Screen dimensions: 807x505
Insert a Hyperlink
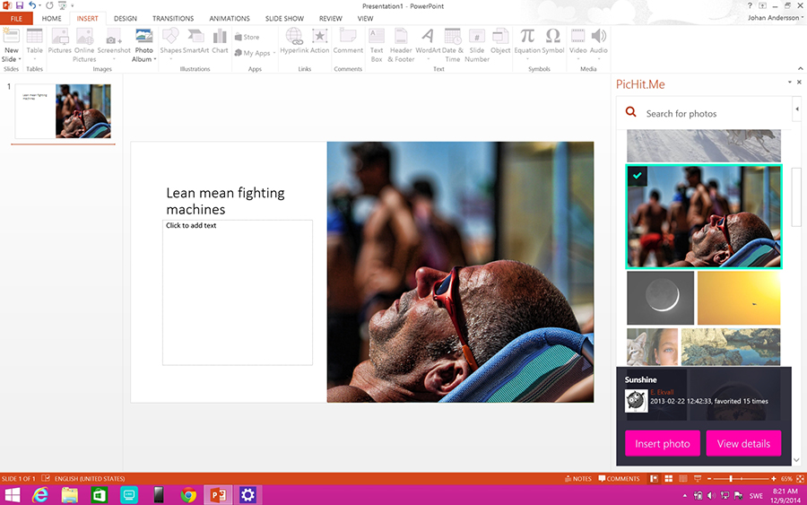(x=294, y=41)
